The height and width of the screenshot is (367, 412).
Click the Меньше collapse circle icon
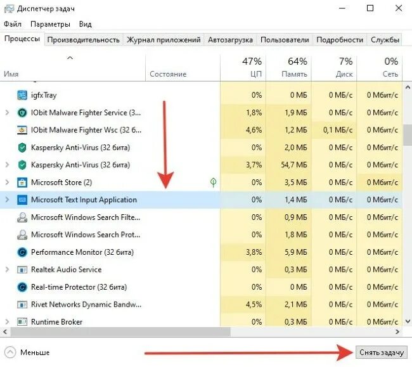pos(10,352)
